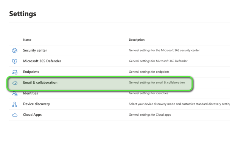Click the Security center gear icon
Image resolution: width=230 pixels, height=153 pixels.
click(15, 50)
